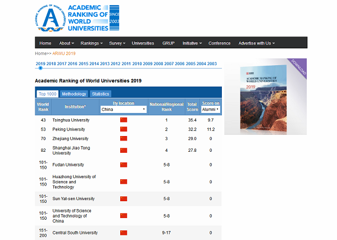337x240 pixels.
Task: Open the By location China dropdown
Action: coord(123,110)
